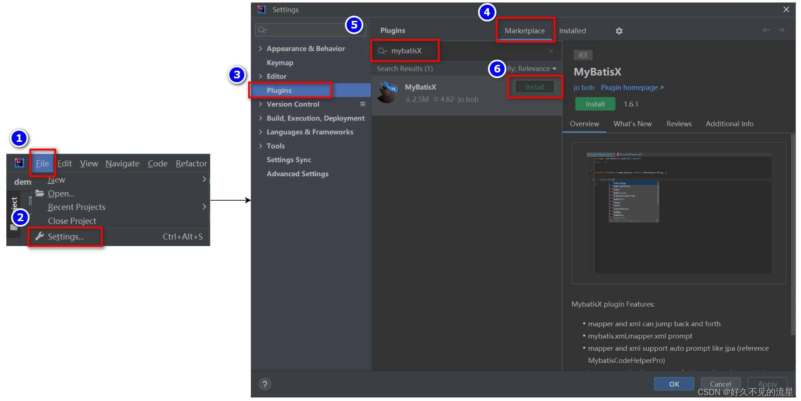
Task: Click the magnifier icon in settings search
Action: point(262,30)
